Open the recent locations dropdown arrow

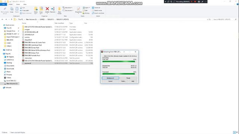click(x=9, y=19)
